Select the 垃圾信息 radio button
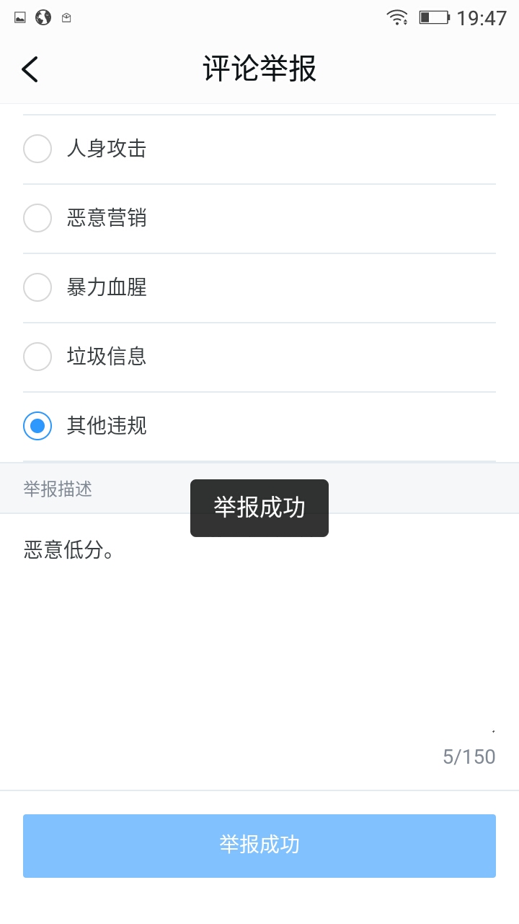The width and height of the screenshot is (519, 924). pyautogui.click(x=37, y=357)
